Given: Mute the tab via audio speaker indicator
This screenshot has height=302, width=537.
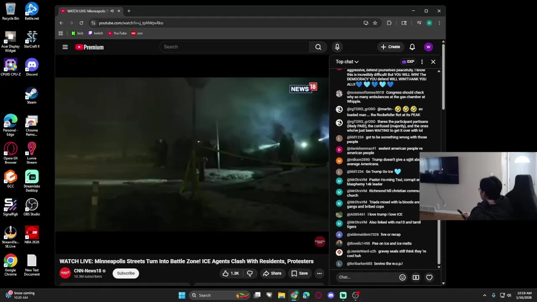Looking at the screenshot, I should coord(112,11).
